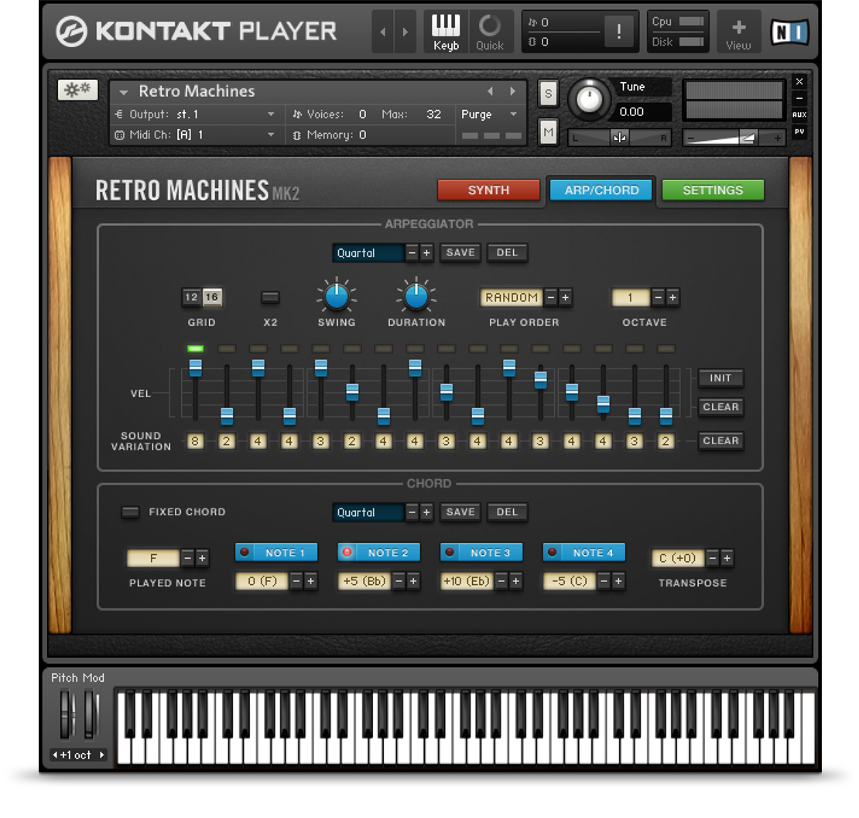Open the Keyb on-screen keyboard toggle
The width and height of the screenshot is (859, 818).
click(446, 32)
